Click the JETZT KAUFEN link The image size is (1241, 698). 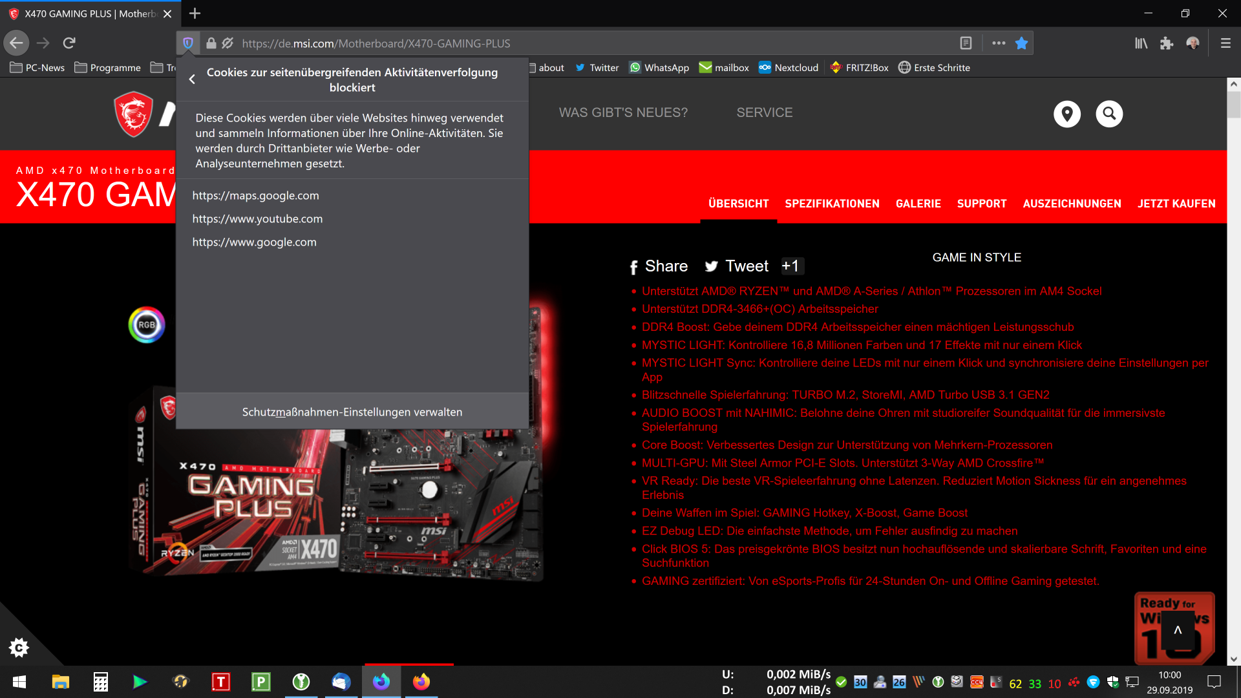tap(1176, 204)
